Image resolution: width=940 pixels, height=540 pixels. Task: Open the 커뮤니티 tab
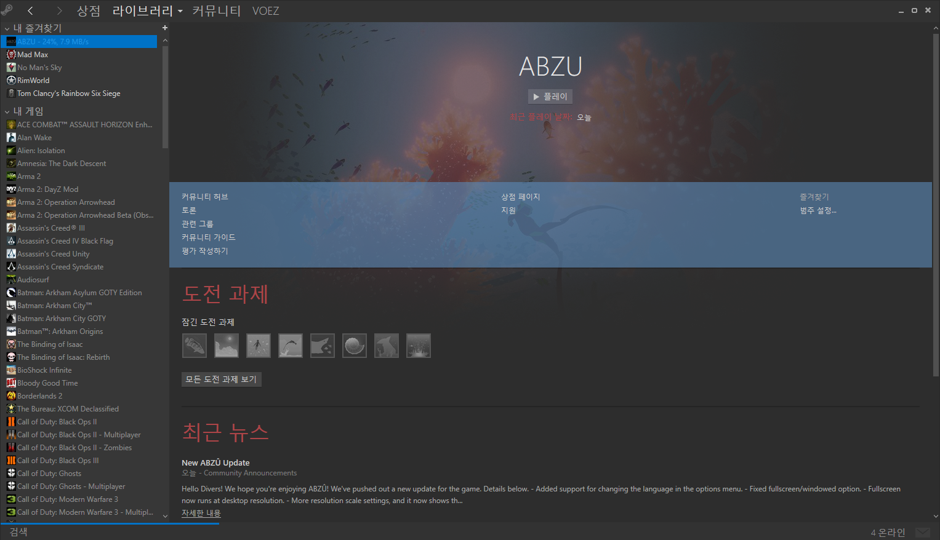217,11
